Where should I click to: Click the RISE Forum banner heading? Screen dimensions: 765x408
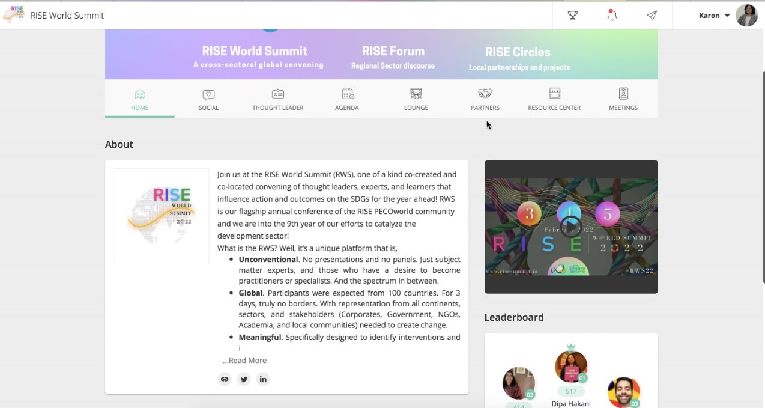[x=393, y=51]
